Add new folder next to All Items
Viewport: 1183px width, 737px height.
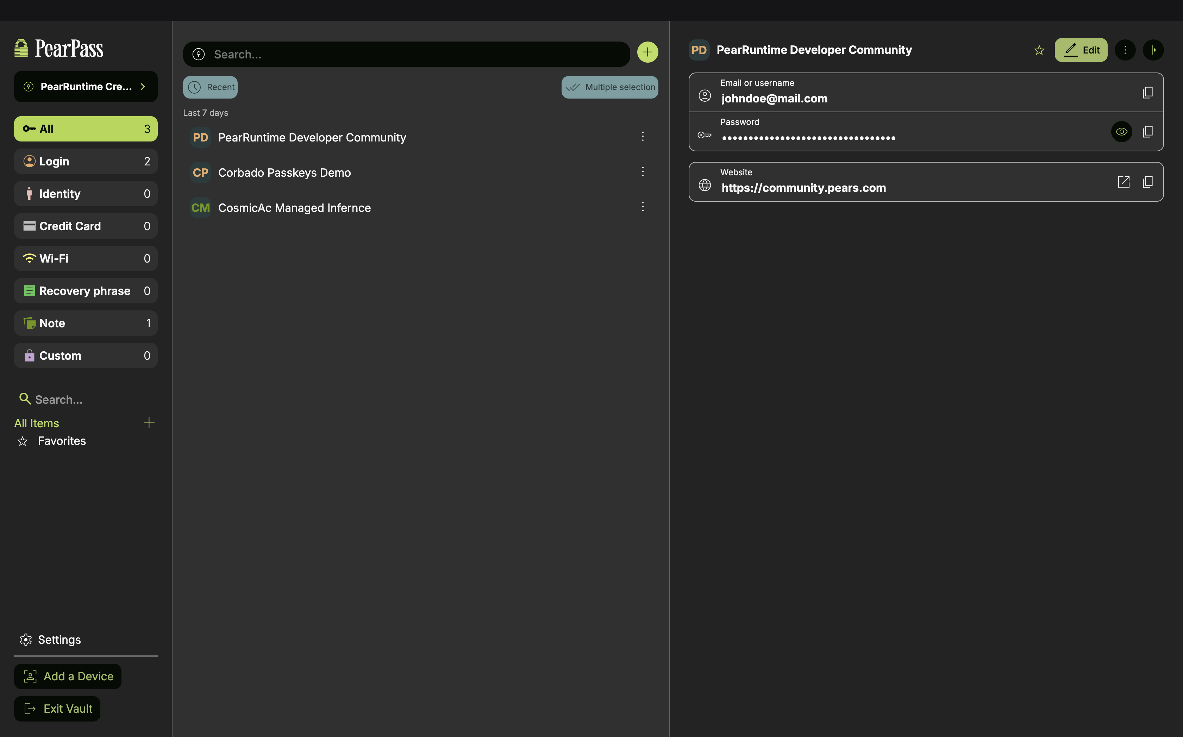149,422
